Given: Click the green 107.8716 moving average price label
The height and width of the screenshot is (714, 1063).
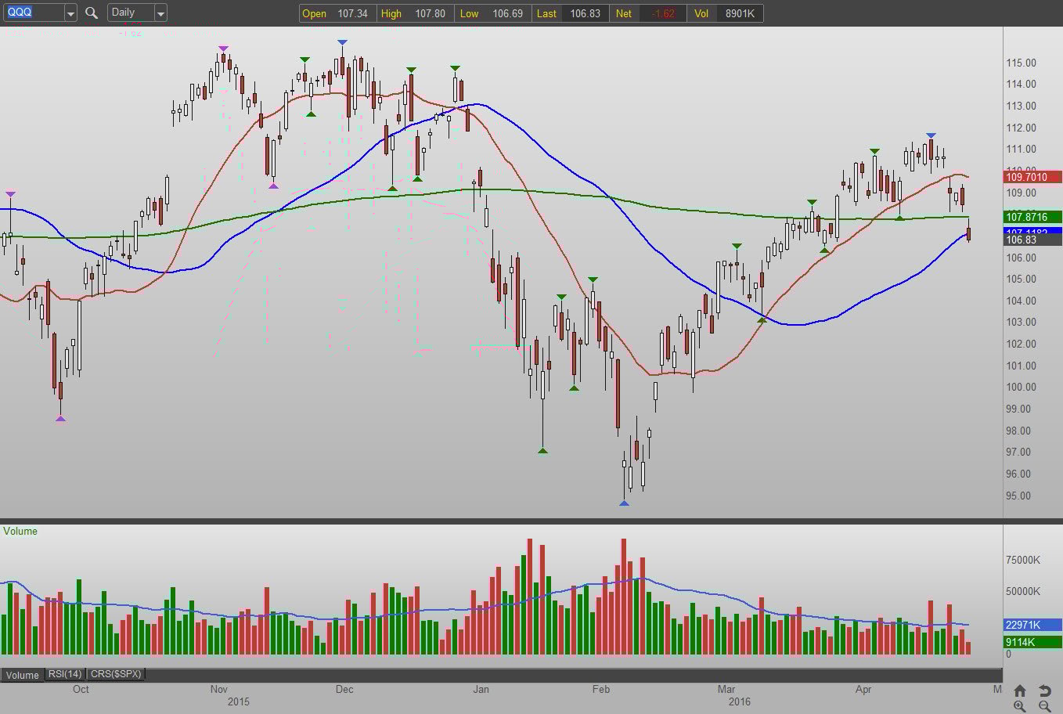Looking at the screenshot, I should [1032, 217].
